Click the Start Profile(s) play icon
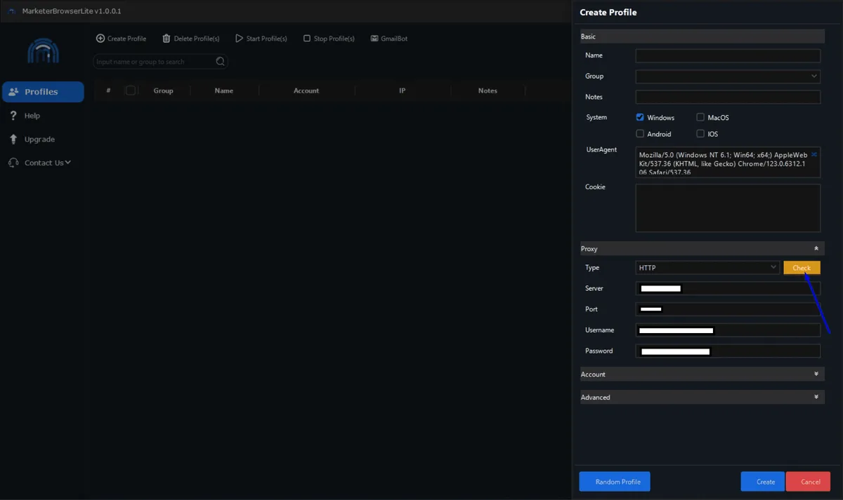The height and width of the screenshot is (500, 843). pyautogui.click(x=239, y=39)
